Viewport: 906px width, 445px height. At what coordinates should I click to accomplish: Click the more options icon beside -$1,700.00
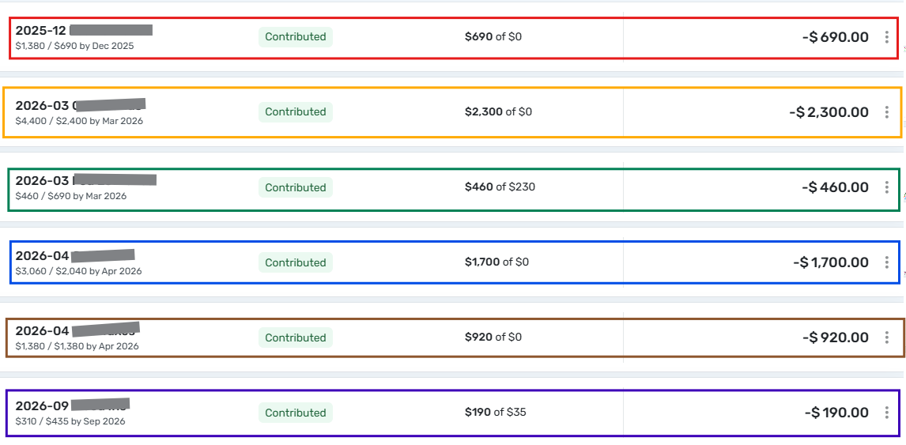click(887, 262)
